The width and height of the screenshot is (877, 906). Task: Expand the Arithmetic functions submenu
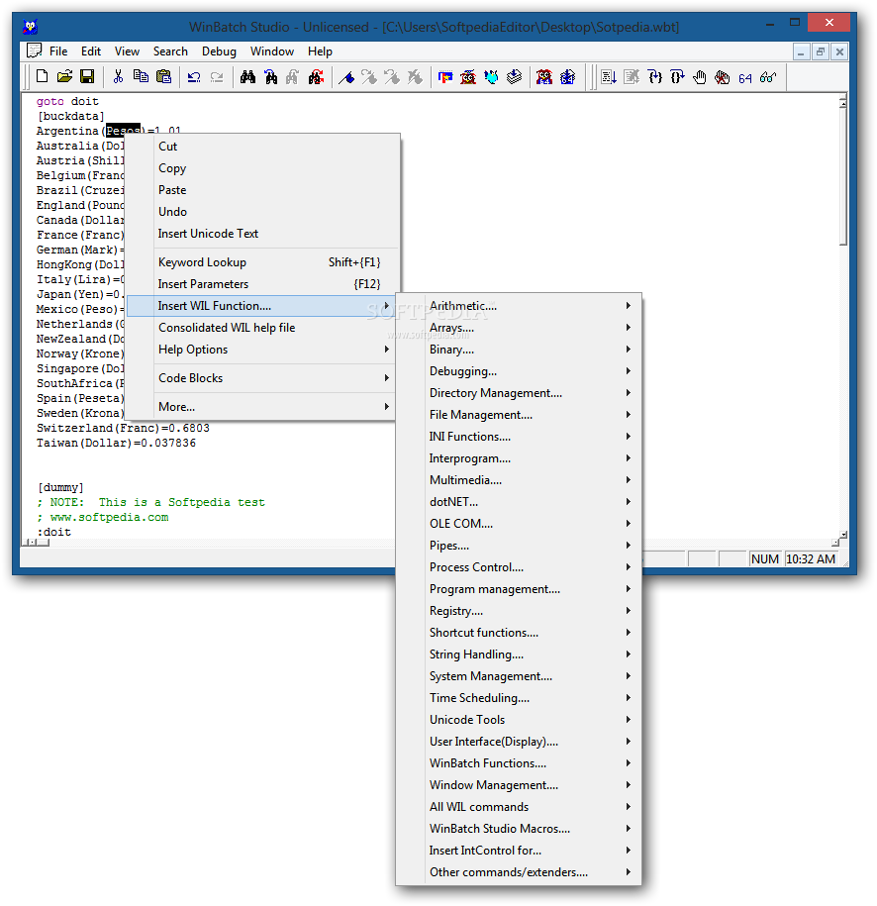point(519,306)
